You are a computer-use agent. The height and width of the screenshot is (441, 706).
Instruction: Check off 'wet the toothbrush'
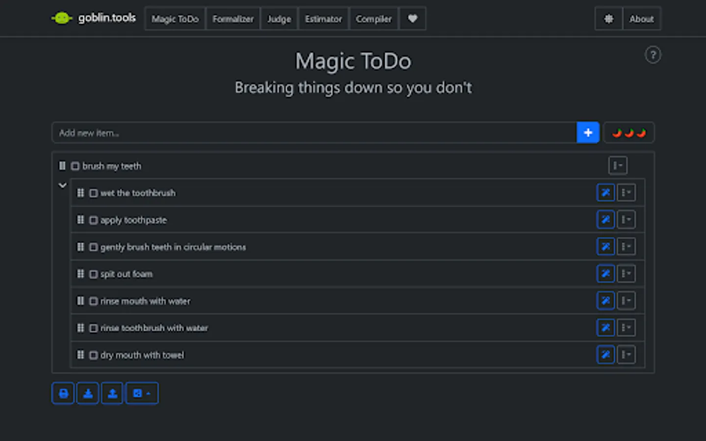[x=93, y=193]
